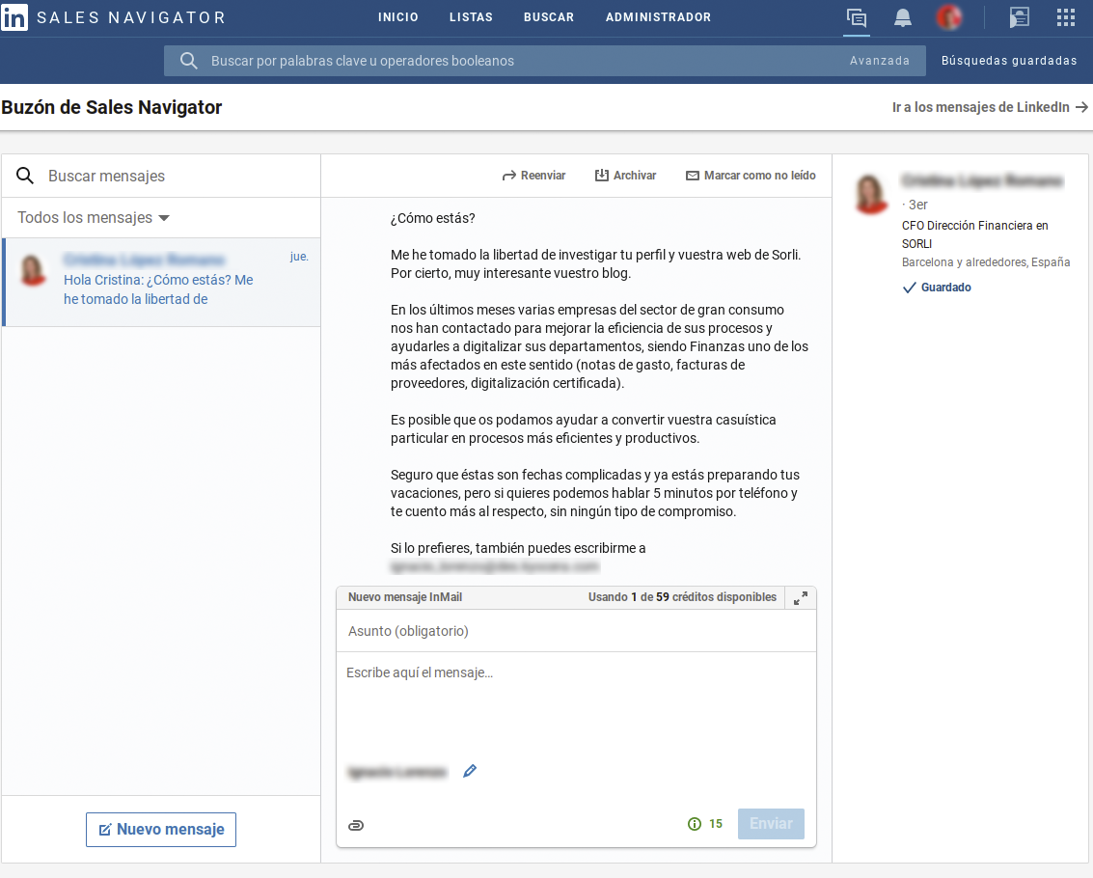Open Avanzada search options
Image resolution: width=1093 pixels, height=878 pixels.
tap(879, 61)
